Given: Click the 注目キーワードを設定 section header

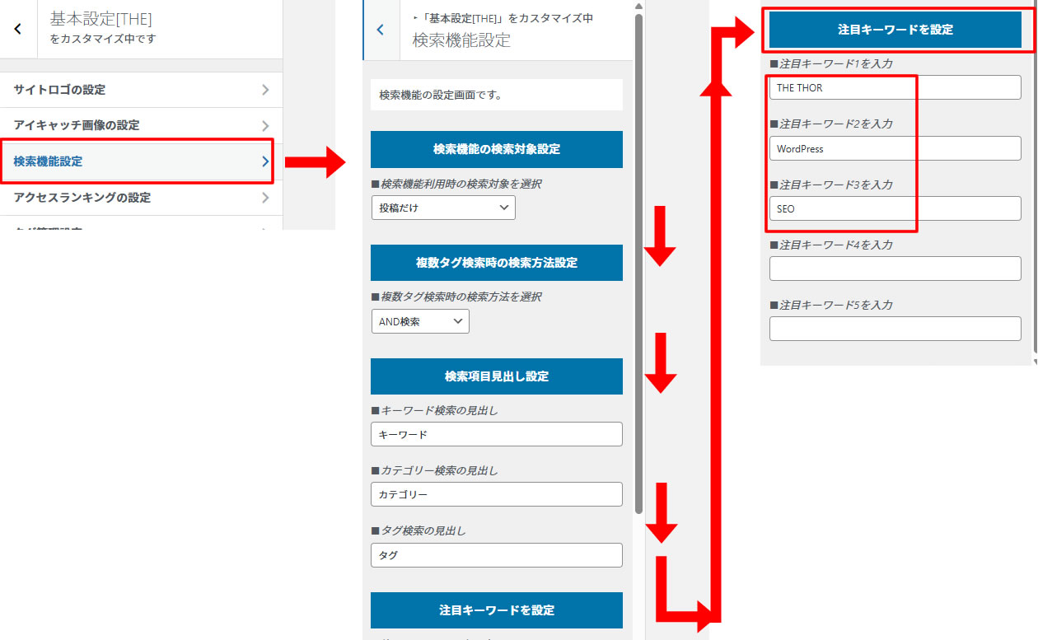Looking at the screenshot, I should (894, 30).
